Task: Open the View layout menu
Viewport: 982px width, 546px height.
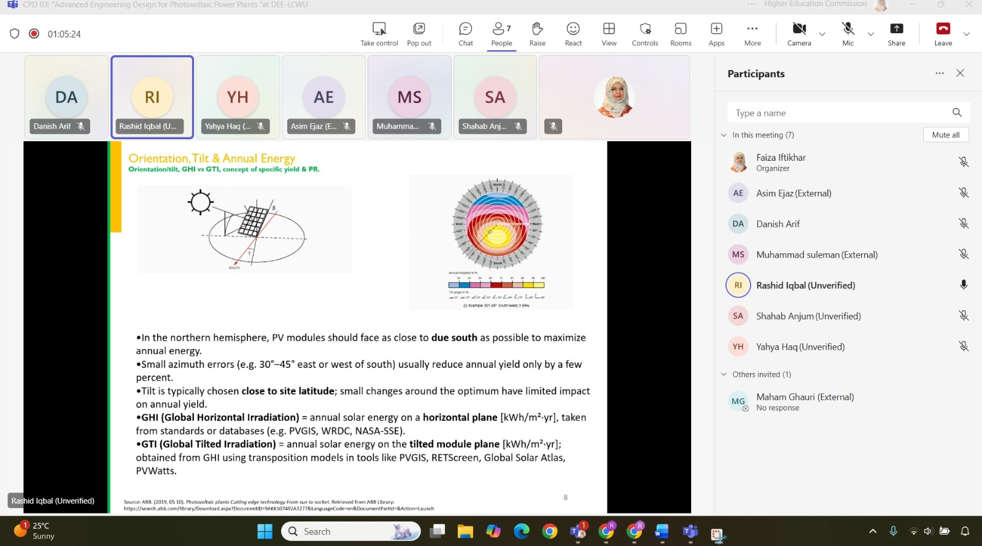Action: pyautogui.click(x=609, y=34)
